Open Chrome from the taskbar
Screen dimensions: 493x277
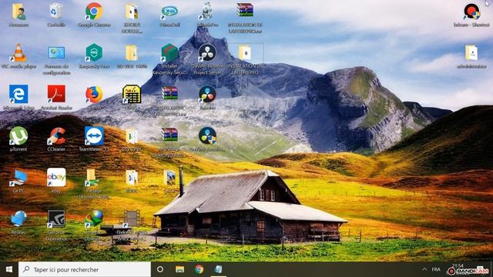coord(199,269)
